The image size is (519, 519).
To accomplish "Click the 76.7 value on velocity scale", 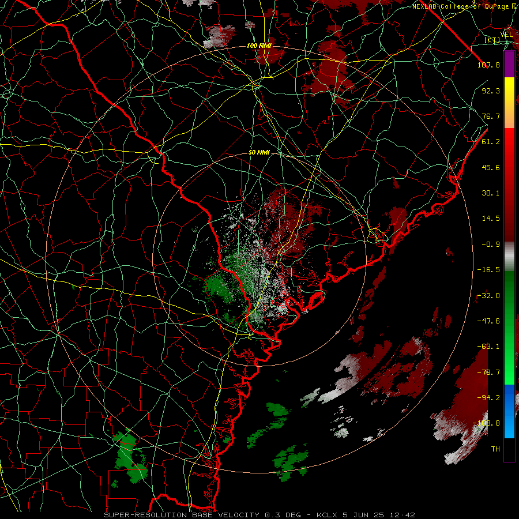I will click(x=491, y=116).
